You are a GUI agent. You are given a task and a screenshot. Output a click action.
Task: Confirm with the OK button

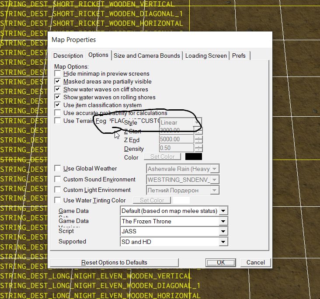click(221, 262)
